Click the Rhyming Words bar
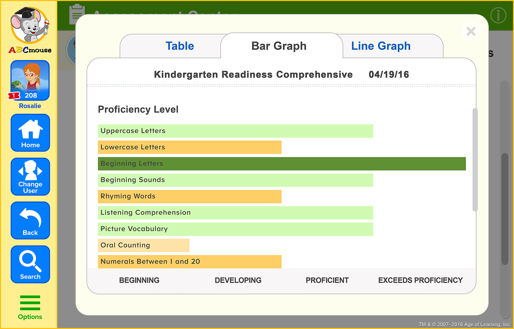Image resolution: width=514 pixels, height=329 pixels. coord(189,197)
